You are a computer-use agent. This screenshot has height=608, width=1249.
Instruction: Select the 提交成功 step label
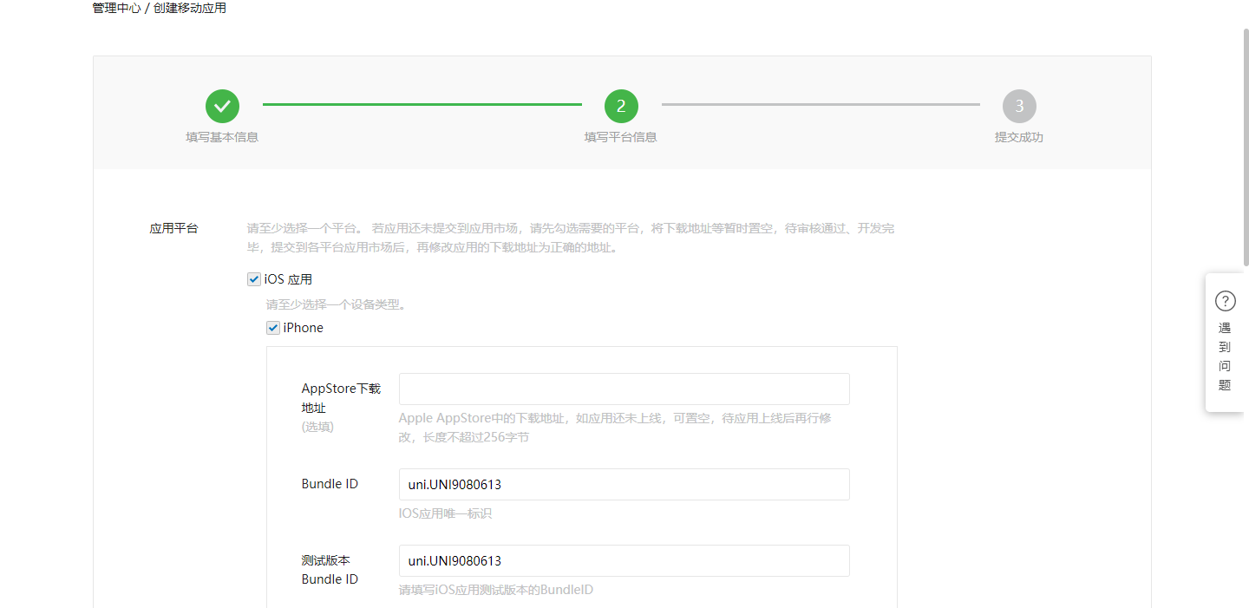1019,137
